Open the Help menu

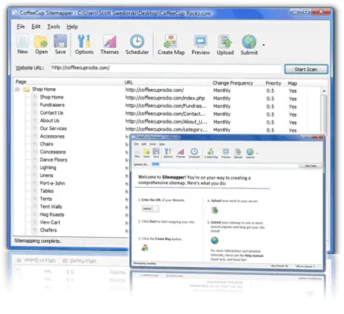point(73,26)
